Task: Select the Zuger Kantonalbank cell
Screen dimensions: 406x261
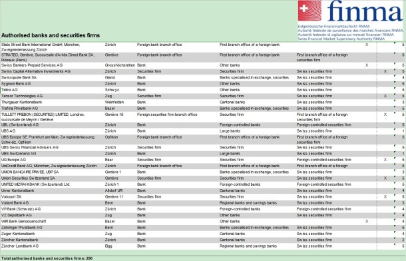Action: [x=18, y=234]
